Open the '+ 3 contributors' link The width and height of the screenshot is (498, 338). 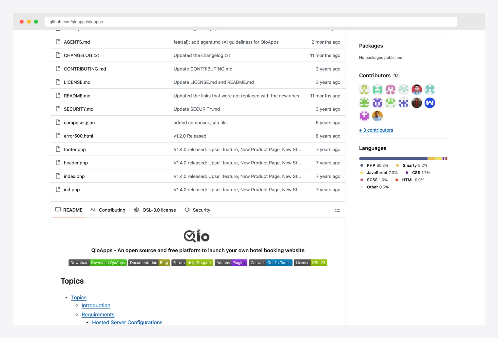[x=376, y=130]
